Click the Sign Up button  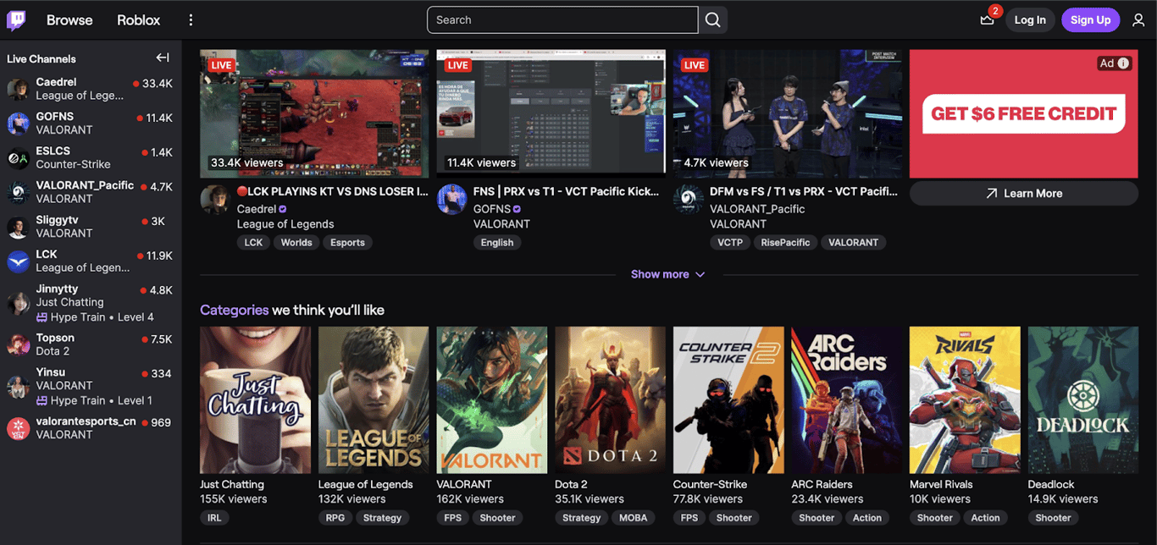1090,19
